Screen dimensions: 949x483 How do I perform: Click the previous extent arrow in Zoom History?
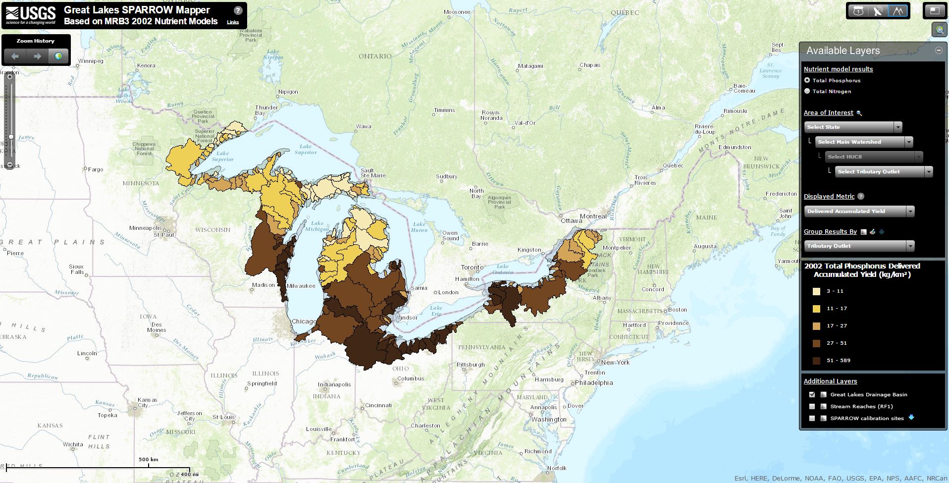tap(15, 56)
